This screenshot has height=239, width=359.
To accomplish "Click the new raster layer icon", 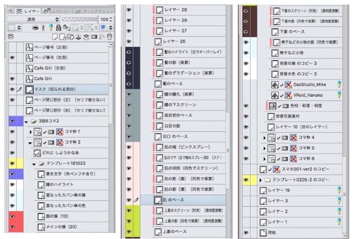I will click(55, 37).
